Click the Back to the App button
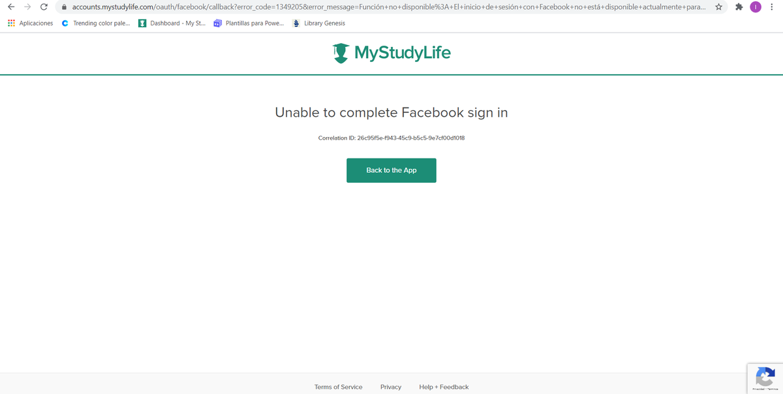The image size is (783, 394). pyautogui.click(x=391, y=170)
